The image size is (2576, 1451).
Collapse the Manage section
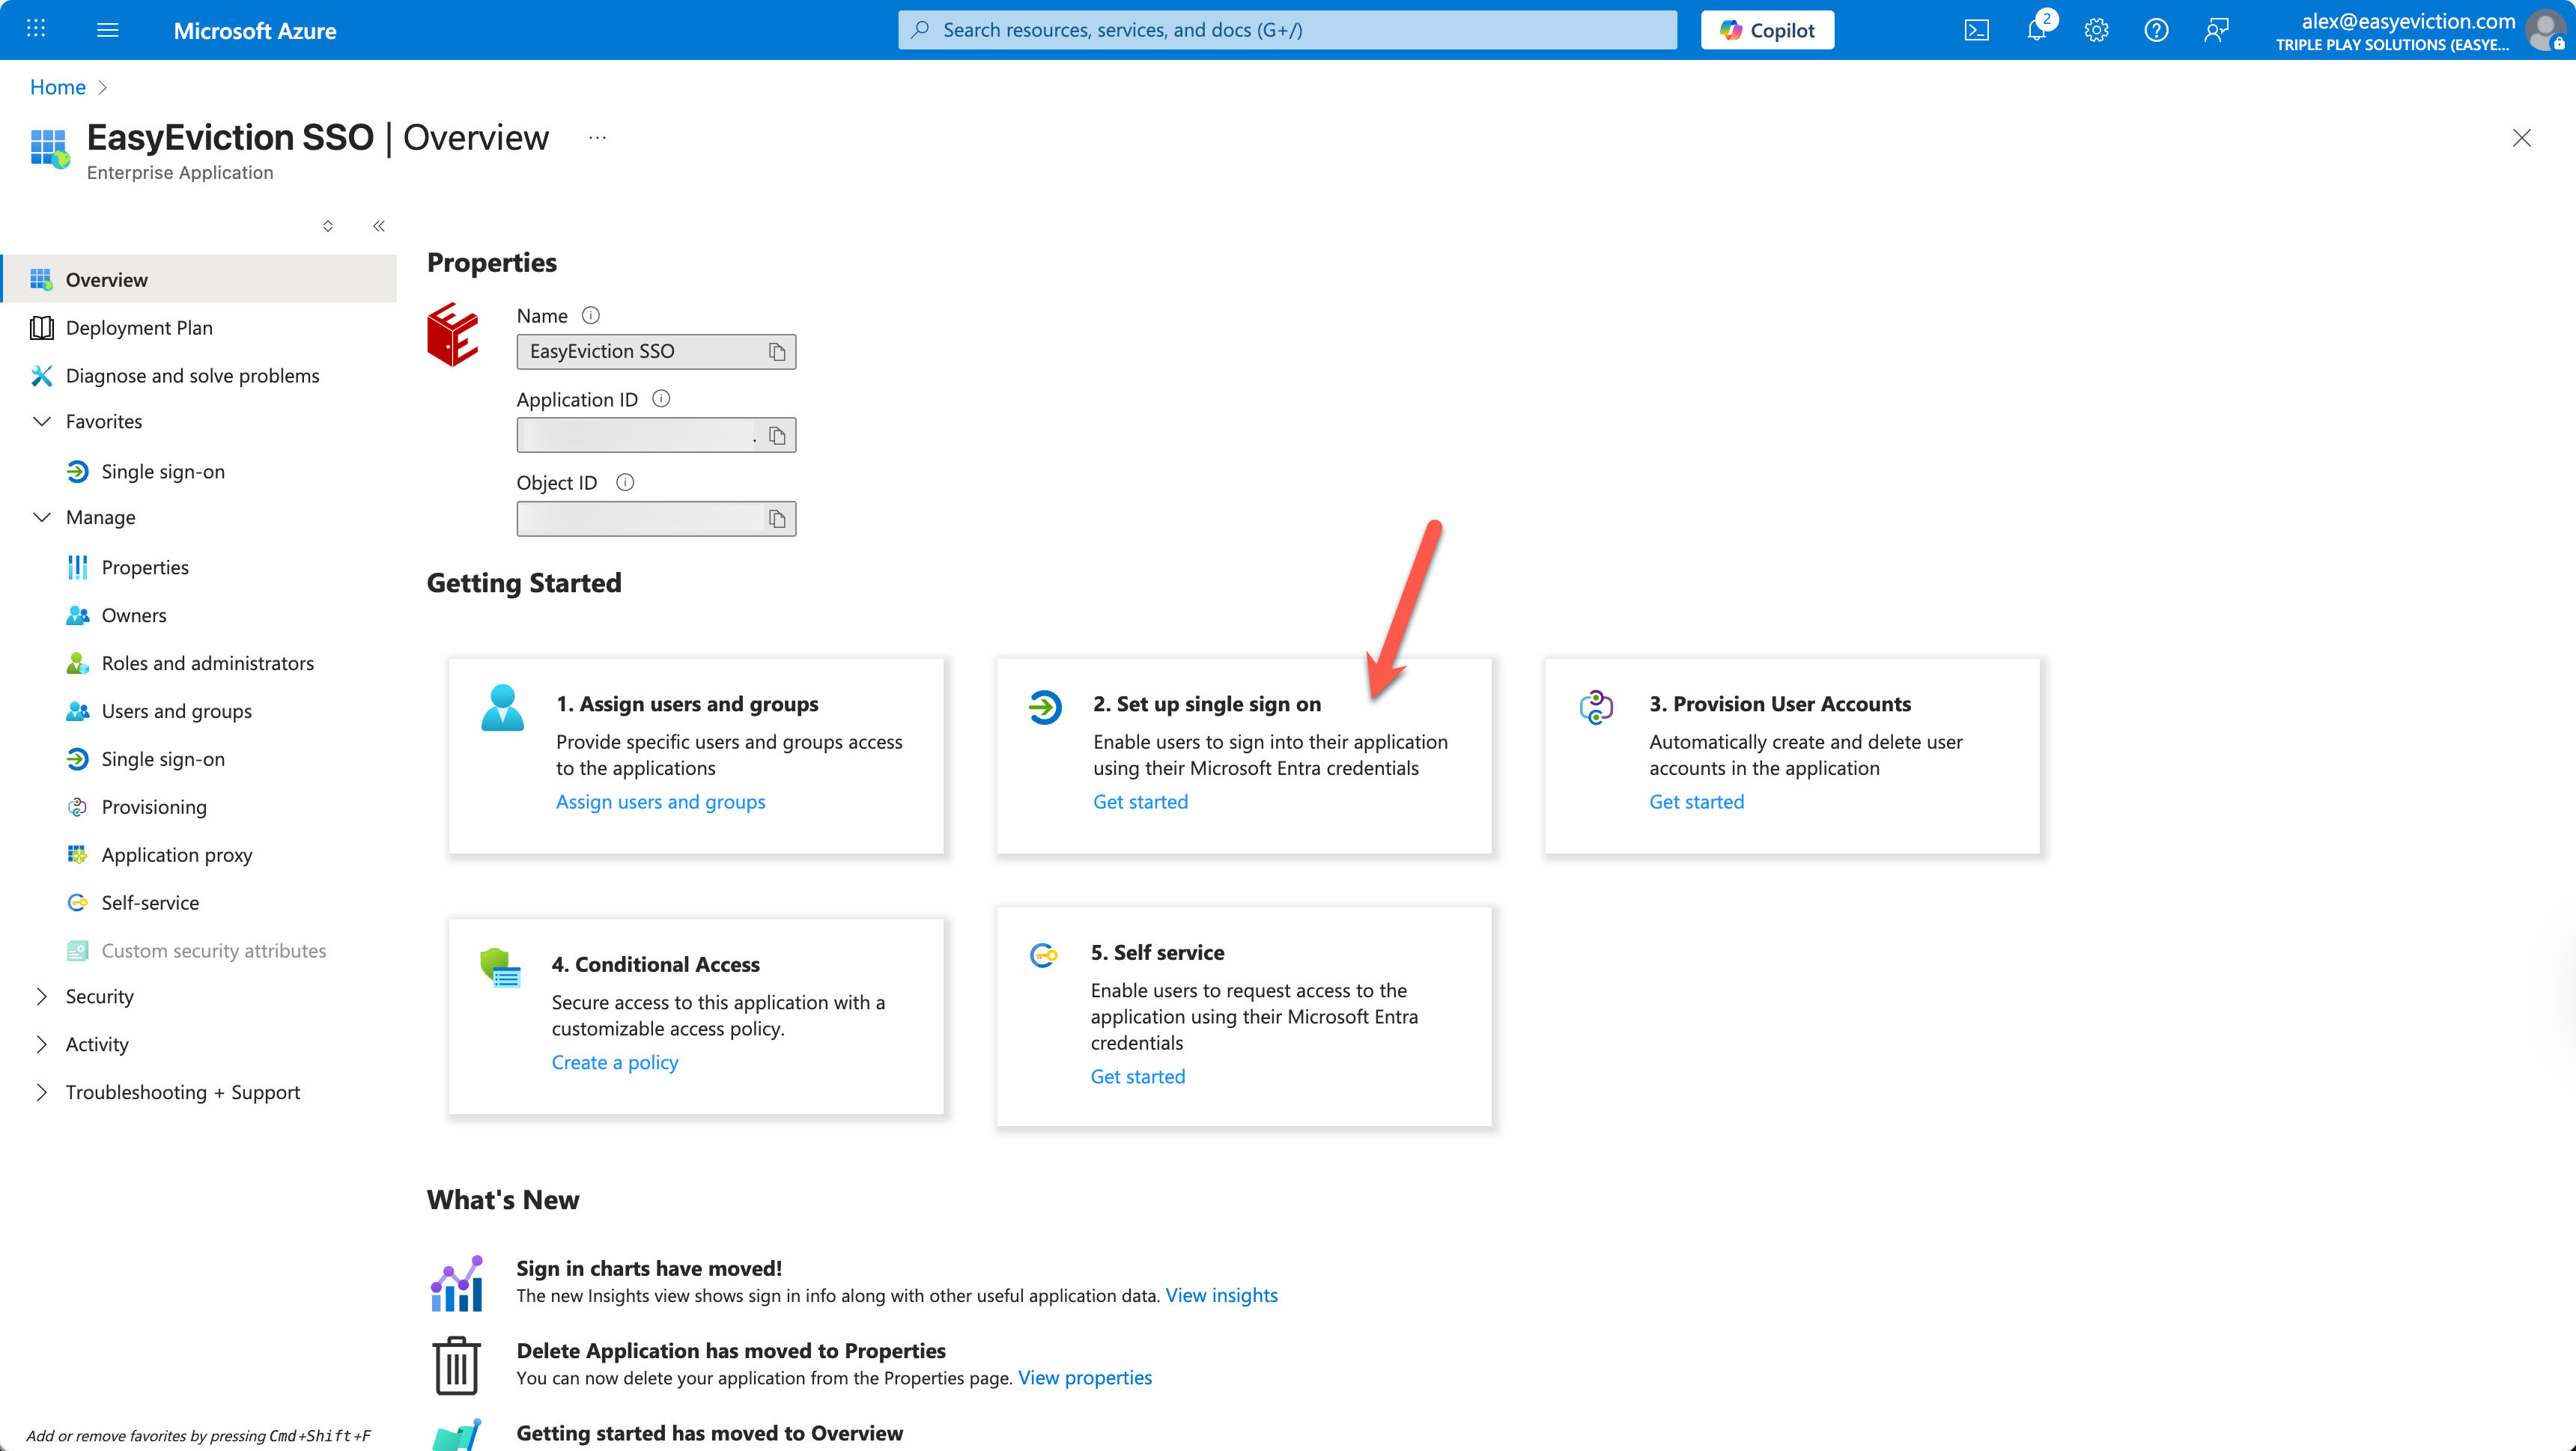click(x=42, y=517)
